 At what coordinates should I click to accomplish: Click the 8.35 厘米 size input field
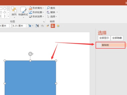(19, 26)
